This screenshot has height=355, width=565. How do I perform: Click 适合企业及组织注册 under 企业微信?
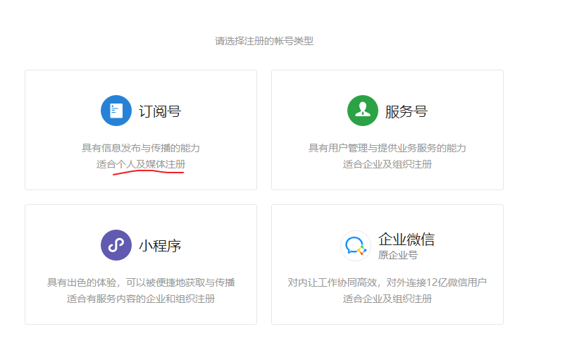pos(387,299)
